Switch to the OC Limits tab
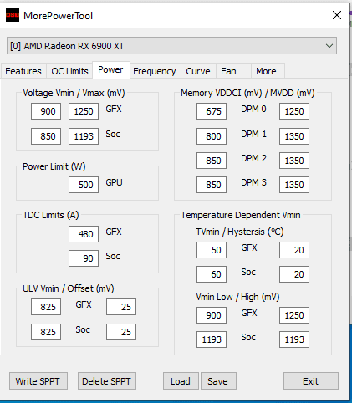The image size is (352, 403). coord(69,71)
